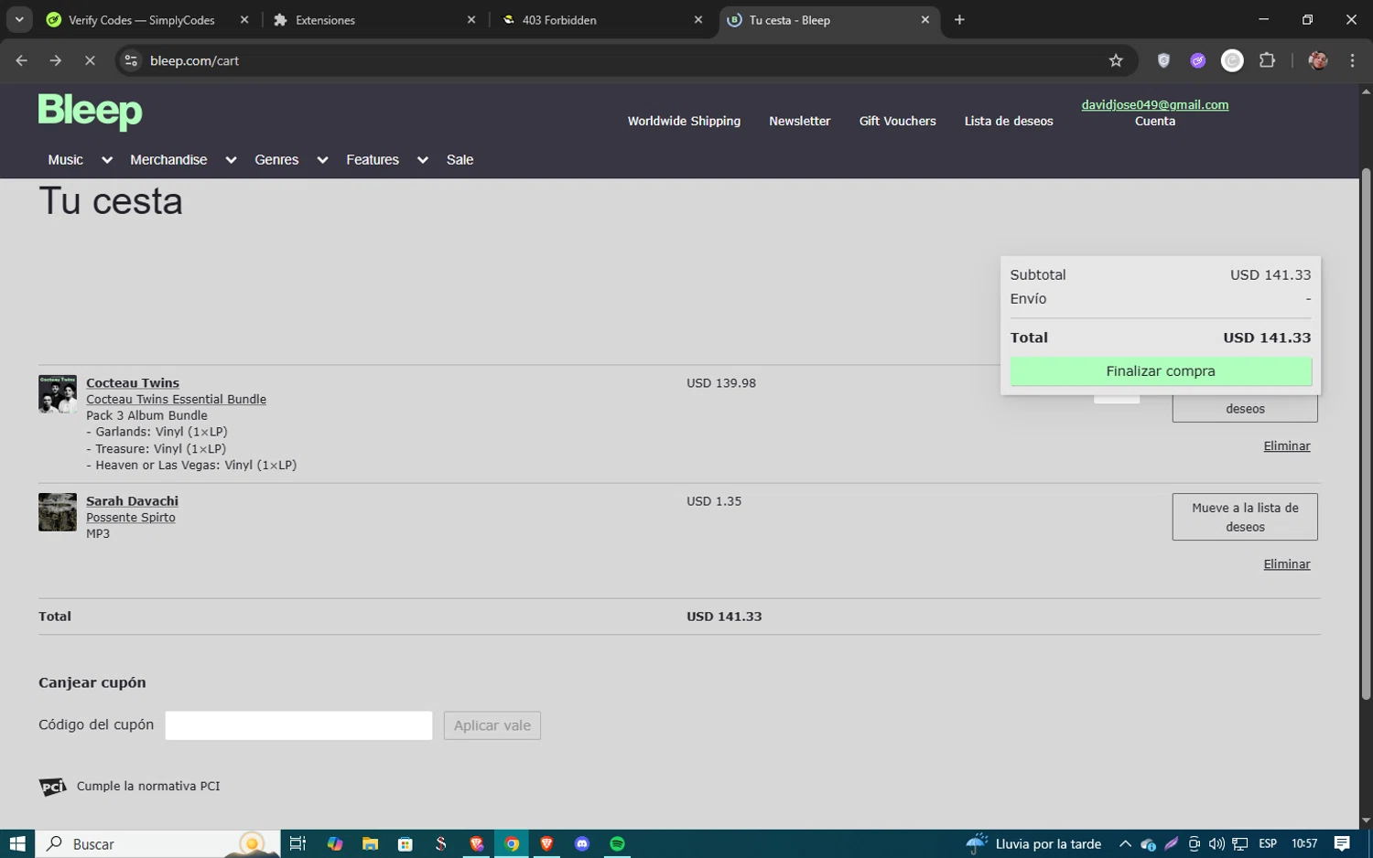
Task: Open the purple round extension icon
Action: pyautogui.click(x=1198, y=60)
